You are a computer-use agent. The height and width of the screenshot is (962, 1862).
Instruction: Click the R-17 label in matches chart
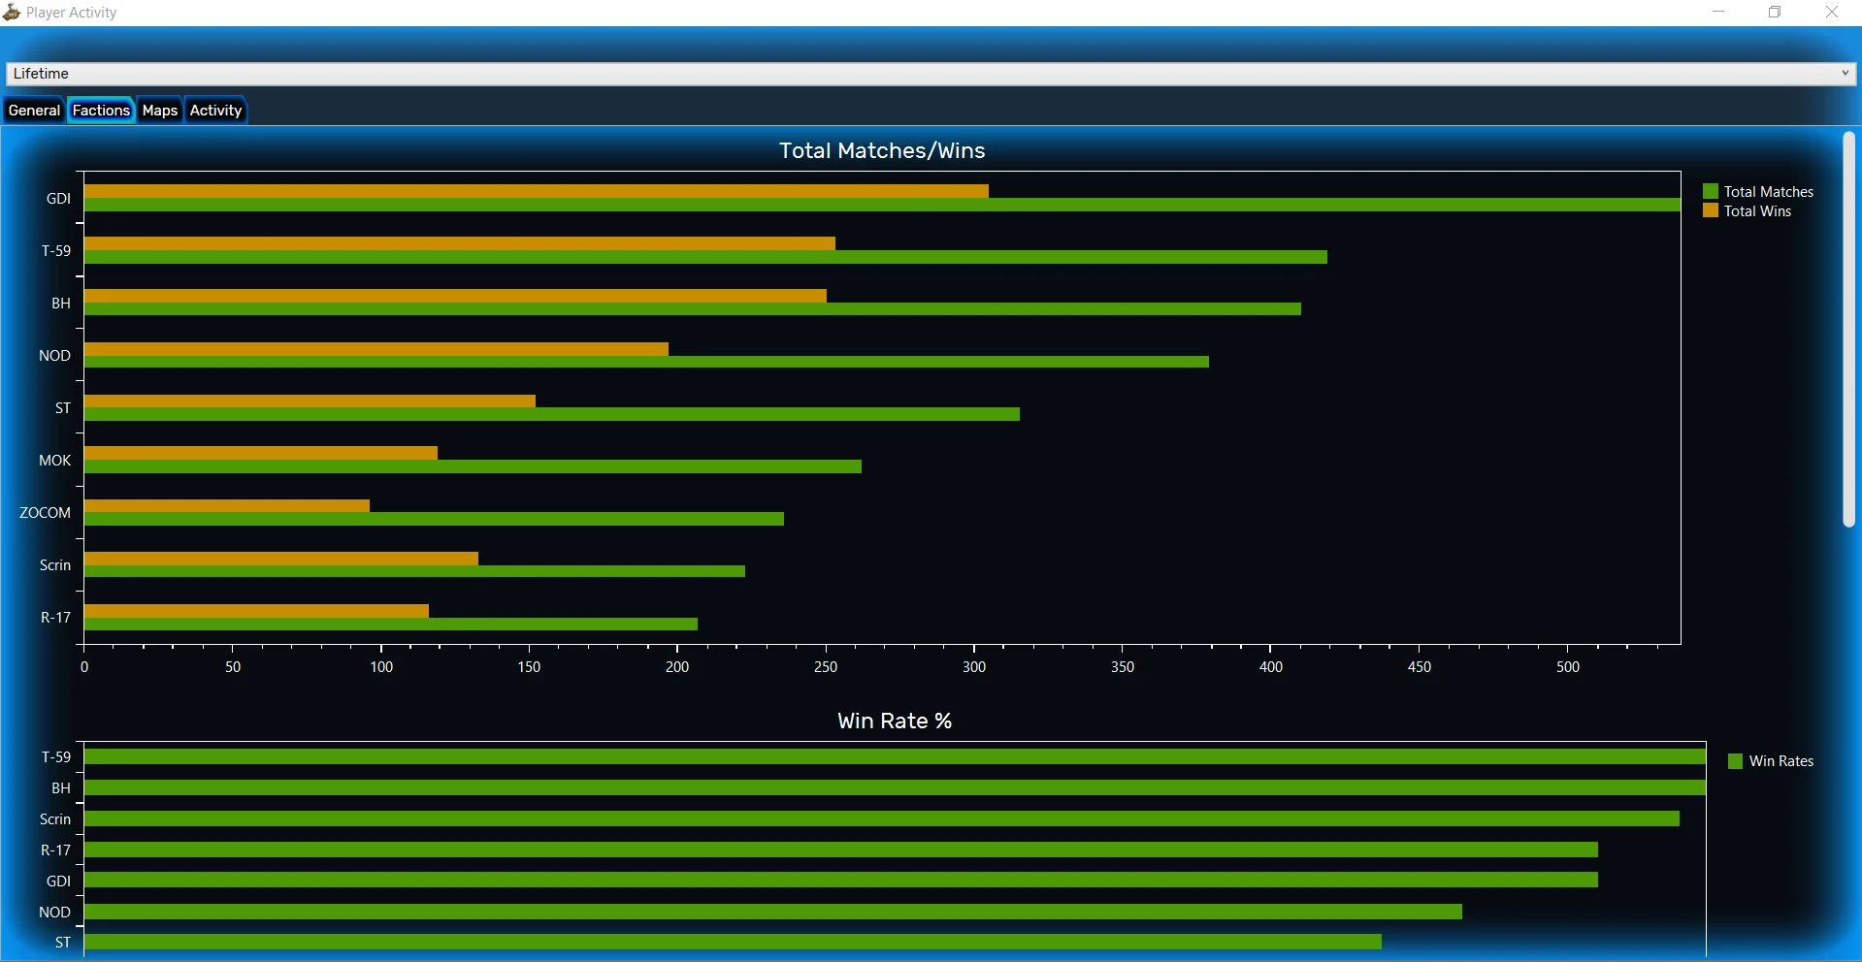point(55,618)
